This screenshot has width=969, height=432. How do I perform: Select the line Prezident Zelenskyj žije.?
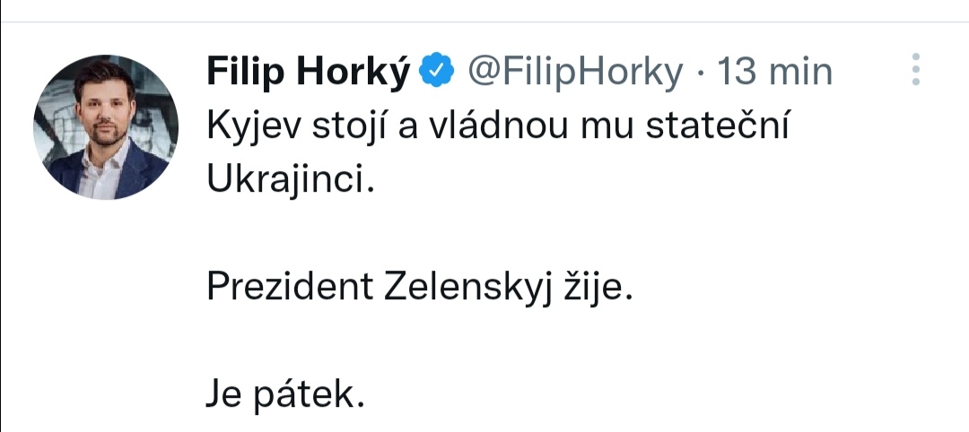click(x=421, y=287)
